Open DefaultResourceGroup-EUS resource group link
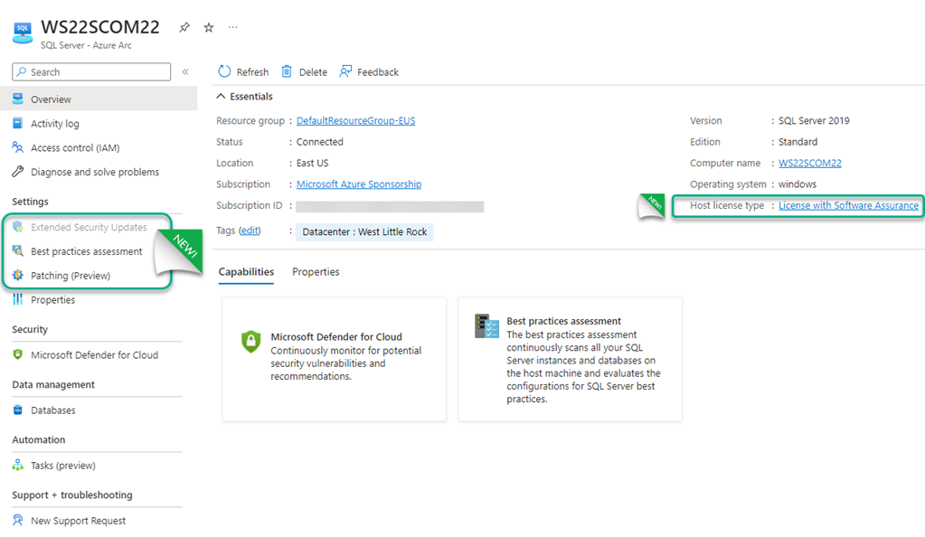The image size is (925, 537). point(355,121)
